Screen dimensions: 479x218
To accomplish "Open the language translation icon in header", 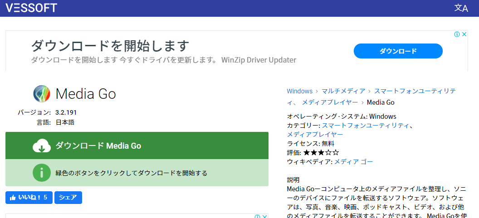I will 461,8.
